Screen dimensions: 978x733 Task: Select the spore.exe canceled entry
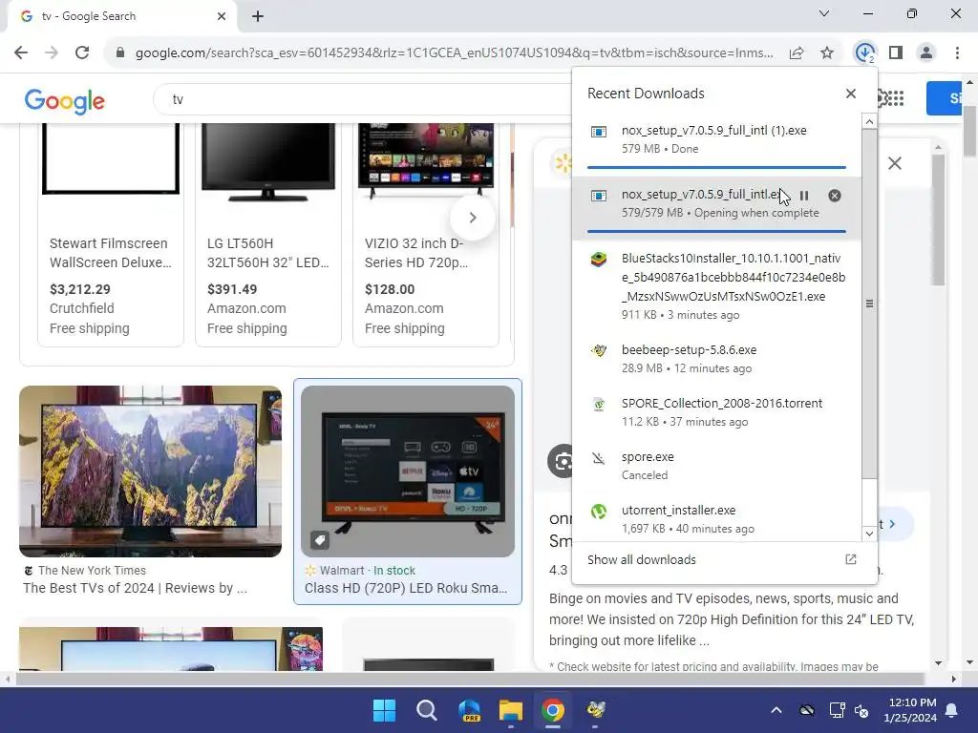[x=716, y=466]
